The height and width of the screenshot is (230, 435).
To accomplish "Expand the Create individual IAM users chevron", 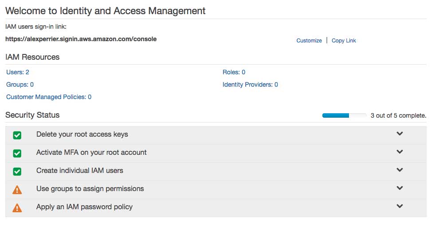I will (x=400, y=170).
